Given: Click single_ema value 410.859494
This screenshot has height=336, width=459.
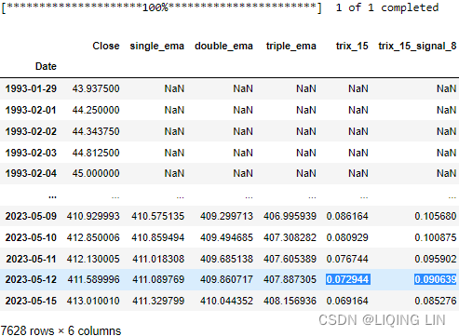Looking at the screenshot, I should click(x=158, y=237).
